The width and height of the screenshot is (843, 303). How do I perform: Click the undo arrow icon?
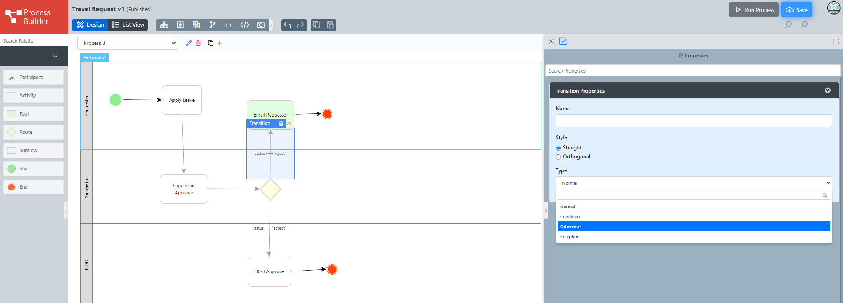click(x=287, y=25)
